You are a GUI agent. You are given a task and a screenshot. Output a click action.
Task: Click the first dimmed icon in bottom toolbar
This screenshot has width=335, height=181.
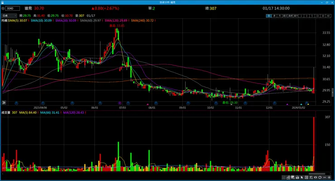tap(283, 177)
